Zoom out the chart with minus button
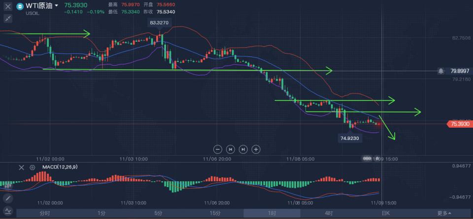 218,149
